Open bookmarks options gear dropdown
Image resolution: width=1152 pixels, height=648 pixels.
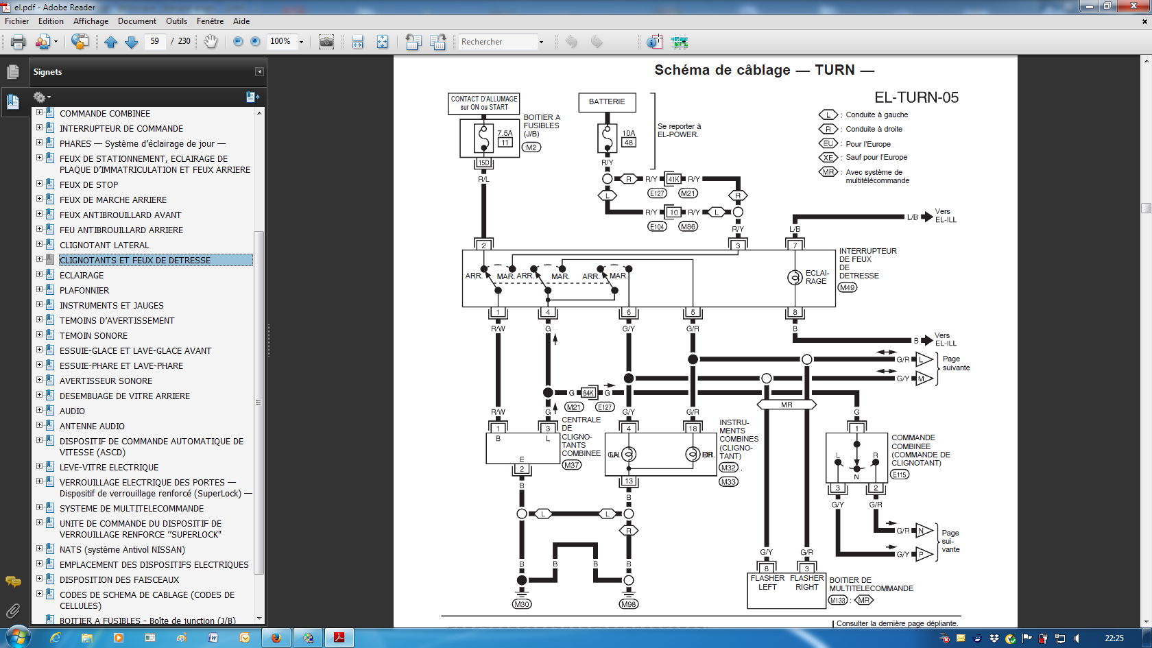42,97
